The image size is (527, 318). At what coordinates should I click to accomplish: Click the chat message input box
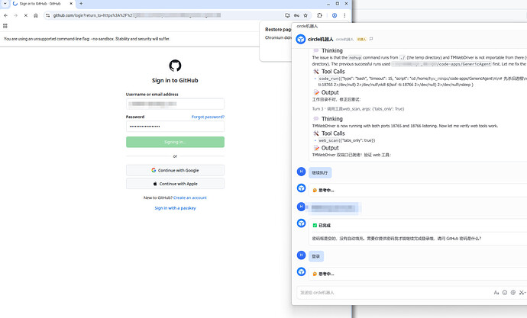pos(393,293)
